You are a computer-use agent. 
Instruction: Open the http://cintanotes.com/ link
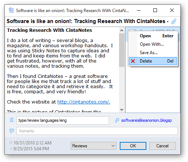coord(84,102)
